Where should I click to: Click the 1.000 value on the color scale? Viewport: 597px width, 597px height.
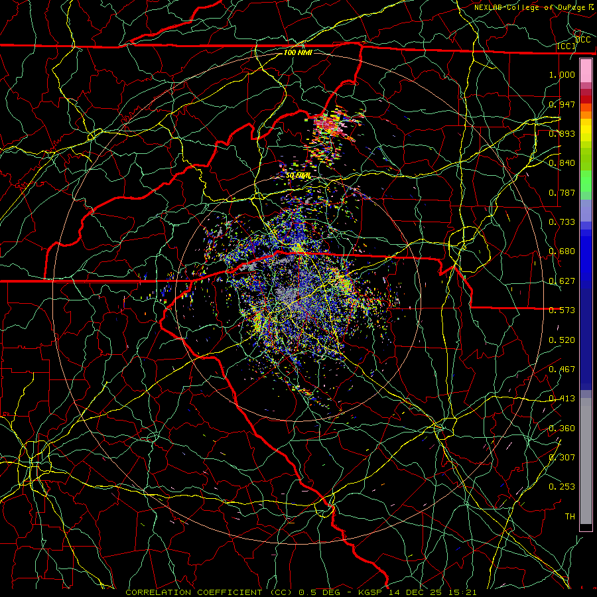[562, 74]
